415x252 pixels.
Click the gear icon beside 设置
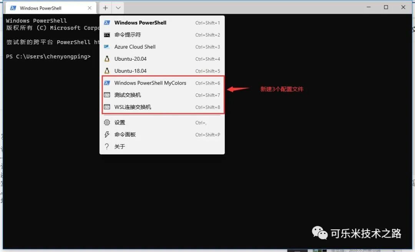107,123
